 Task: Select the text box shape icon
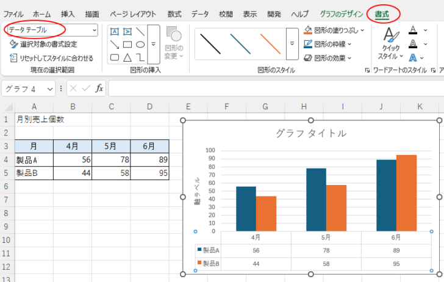pos(115,31)
